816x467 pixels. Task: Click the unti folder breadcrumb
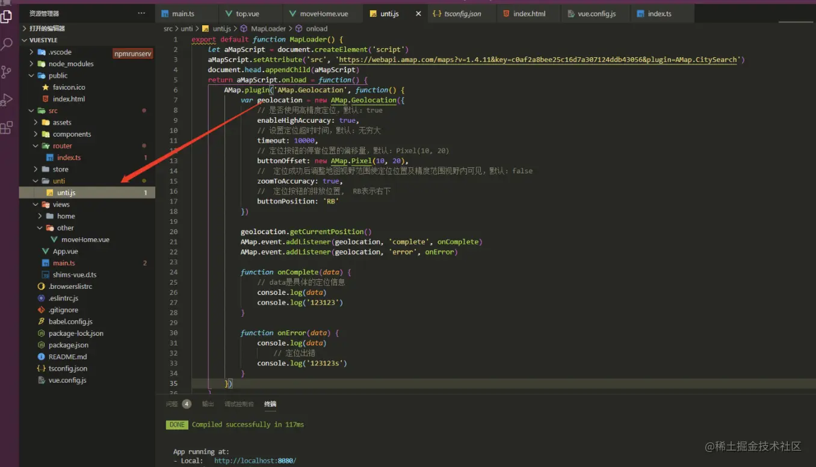[x=187, y=28]
